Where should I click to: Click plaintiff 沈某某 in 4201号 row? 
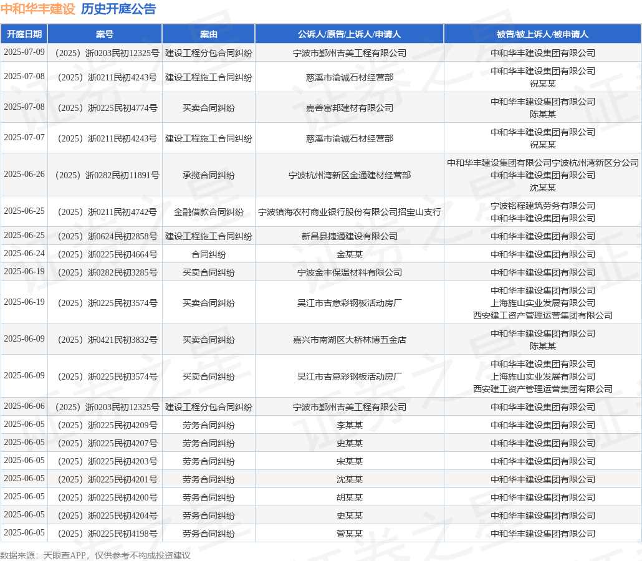click(349, 479)
